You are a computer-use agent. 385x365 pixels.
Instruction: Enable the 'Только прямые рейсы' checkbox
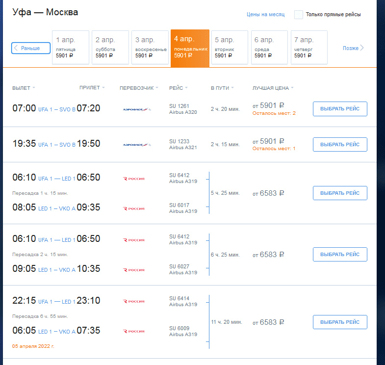point(299,15)
